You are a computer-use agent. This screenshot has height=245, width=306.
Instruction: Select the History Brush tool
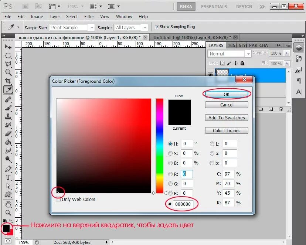coord(8,125)
